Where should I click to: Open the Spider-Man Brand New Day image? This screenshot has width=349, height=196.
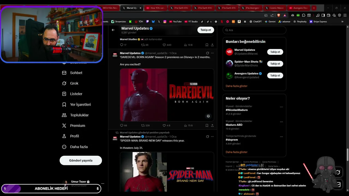pyautogui.click(x=167, y=172)
